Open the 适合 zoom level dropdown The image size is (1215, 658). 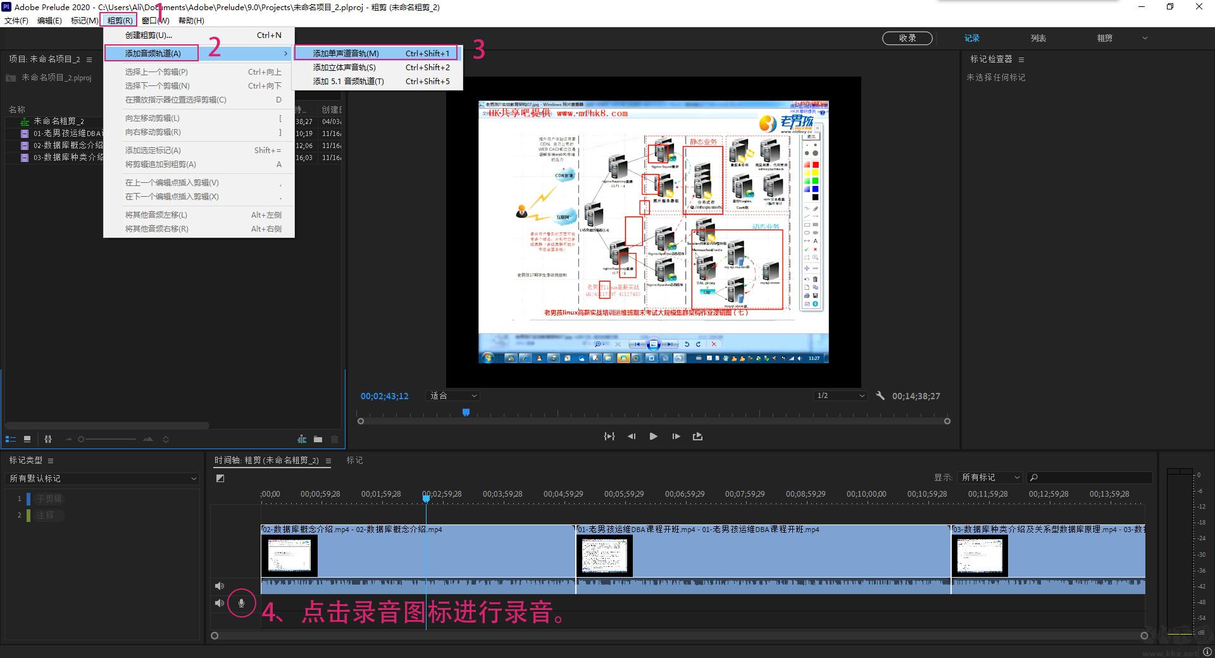tap(452, 395)
